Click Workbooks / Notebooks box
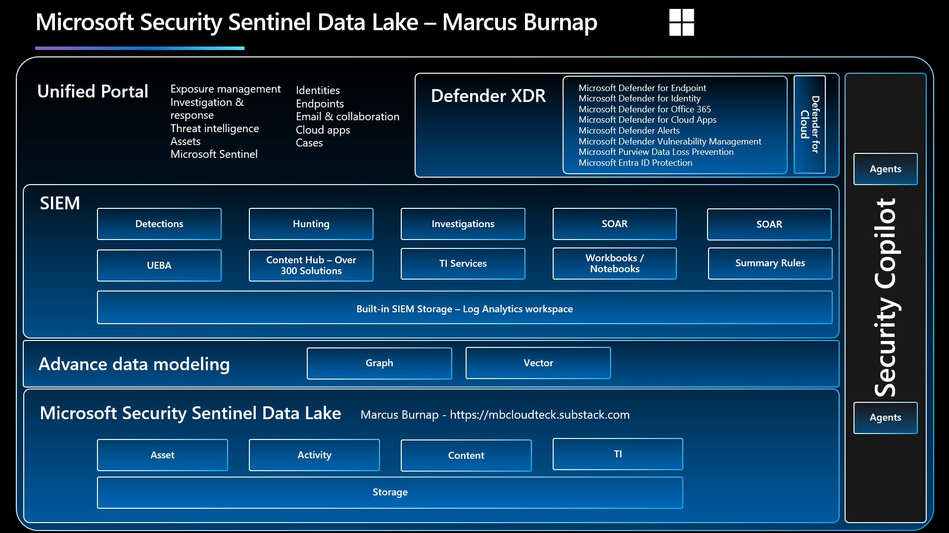This screenshot has height=533, width=949. click(x=615, y=263)
